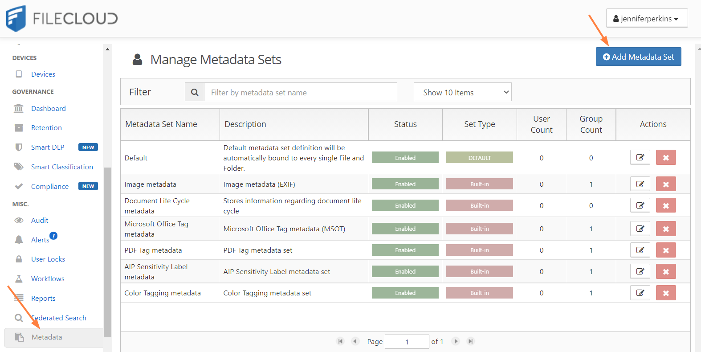The height and width of the screenshot is (352, 701).
Task: Click the sidebar vertical scrollbar
Action: click(x=107, y=250)
